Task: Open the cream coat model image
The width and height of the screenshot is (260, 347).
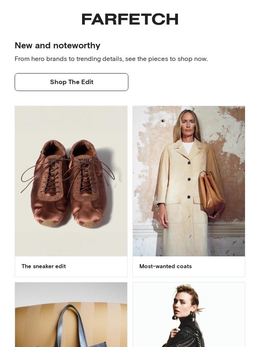Action: point(189,181)
